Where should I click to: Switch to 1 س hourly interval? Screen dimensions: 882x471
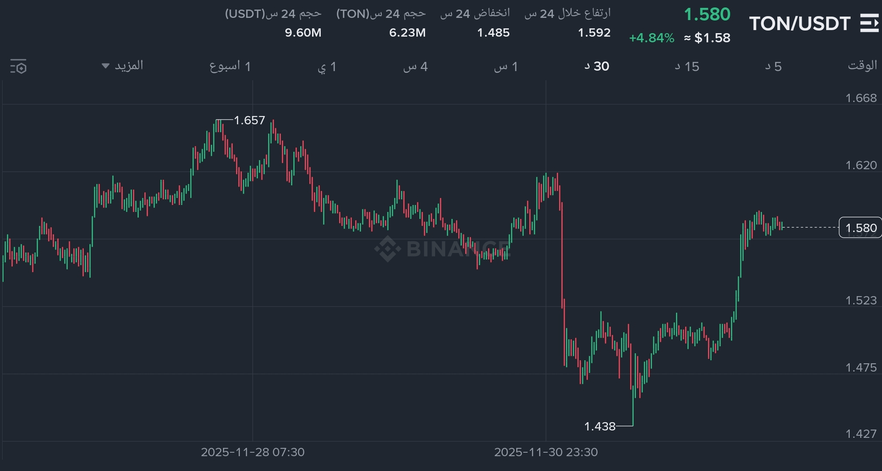pos(506,66)
